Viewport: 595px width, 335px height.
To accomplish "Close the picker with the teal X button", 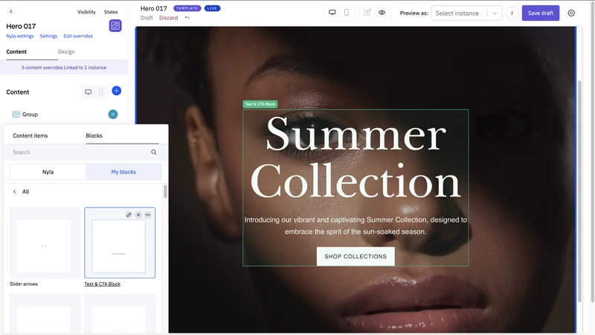I will tap(113, 115).
